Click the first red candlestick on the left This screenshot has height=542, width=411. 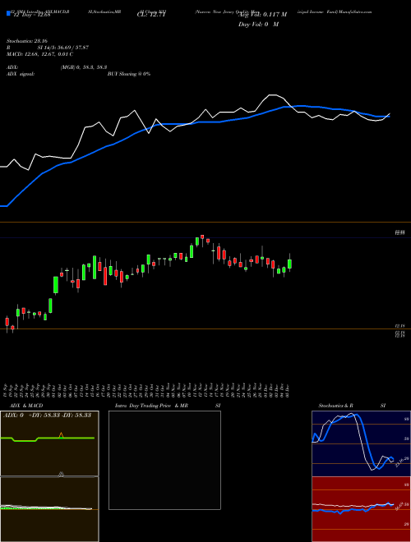[7, 322]
